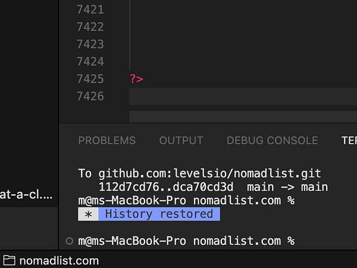Select the at-a-cl... file in the sidebar
This screenshot has height=268, width=357.
tap(26, 195)
